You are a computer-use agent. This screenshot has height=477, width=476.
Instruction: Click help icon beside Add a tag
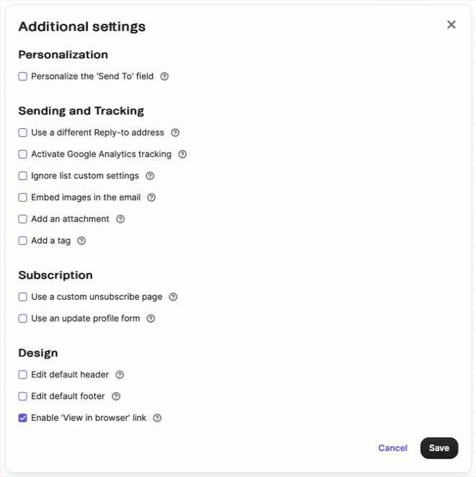point(81,241)
